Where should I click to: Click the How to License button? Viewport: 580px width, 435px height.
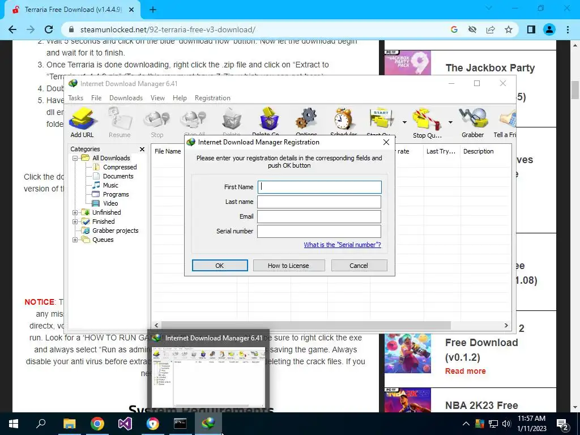[288, 266]
